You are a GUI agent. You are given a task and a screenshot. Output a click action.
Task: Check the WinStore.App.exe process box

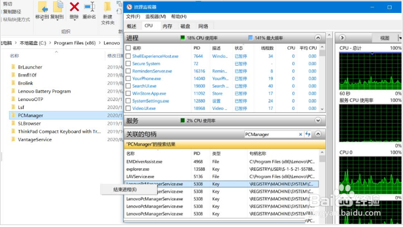tap(128, 93)
